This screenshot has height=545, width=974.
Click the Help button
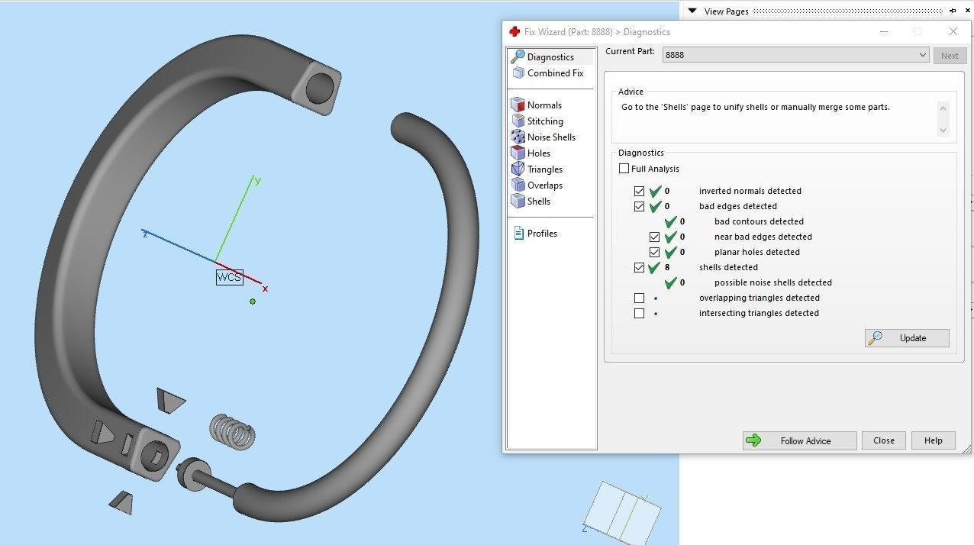(x=933, y=440)
